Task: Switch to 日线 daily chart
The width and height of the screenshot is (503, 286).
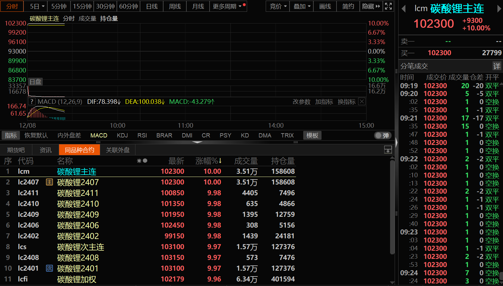Action: 152,6
